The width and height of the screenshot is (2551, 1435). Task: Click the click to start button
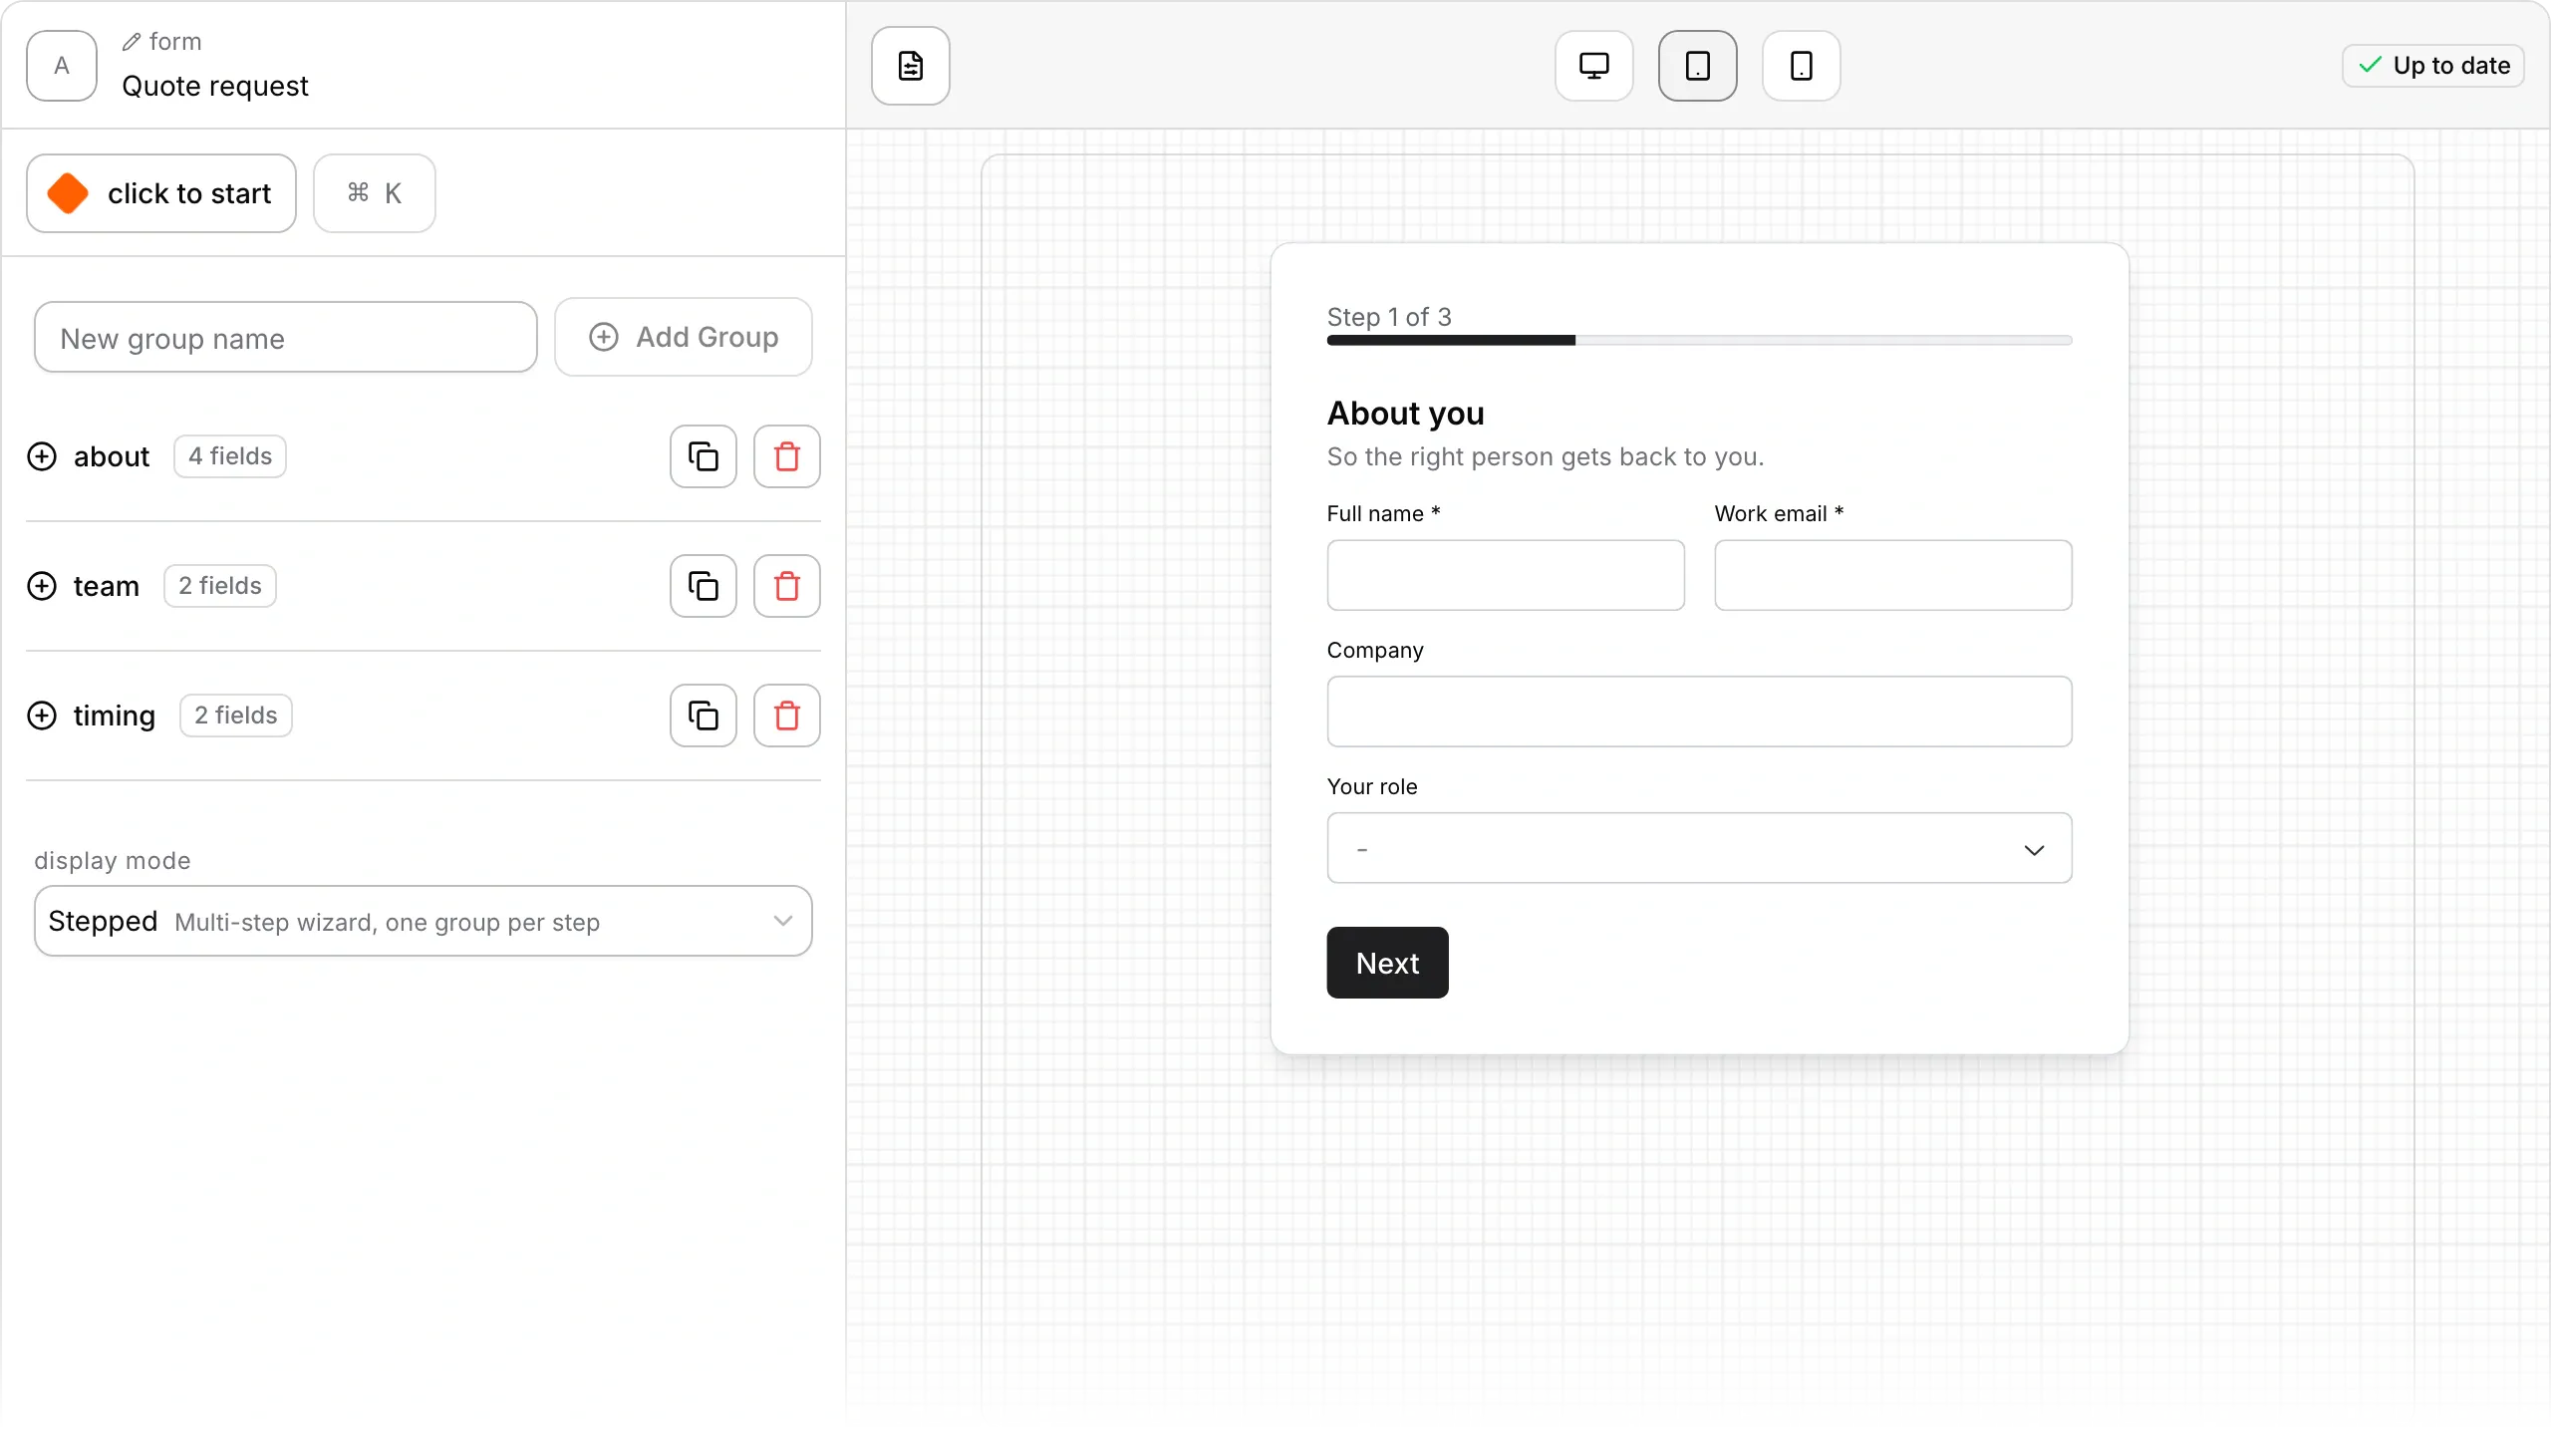[x=161, y=193]
